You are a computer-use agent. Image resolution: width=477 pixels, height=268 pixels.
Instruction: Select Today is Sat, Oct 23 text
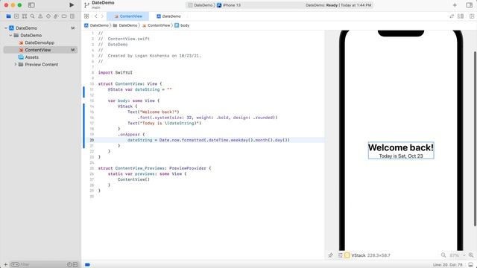(x=401, y=156)
